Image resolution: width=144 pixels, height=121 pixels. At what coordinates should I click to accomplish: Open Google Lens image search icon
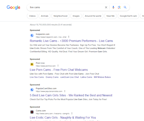click(x=119, y=7)
